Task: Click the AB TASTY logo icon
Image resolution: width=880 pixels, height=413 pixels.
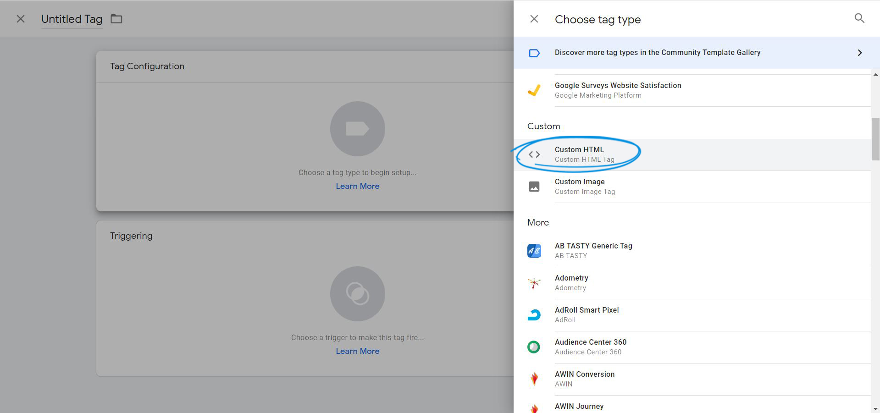Action: point(534,251)
